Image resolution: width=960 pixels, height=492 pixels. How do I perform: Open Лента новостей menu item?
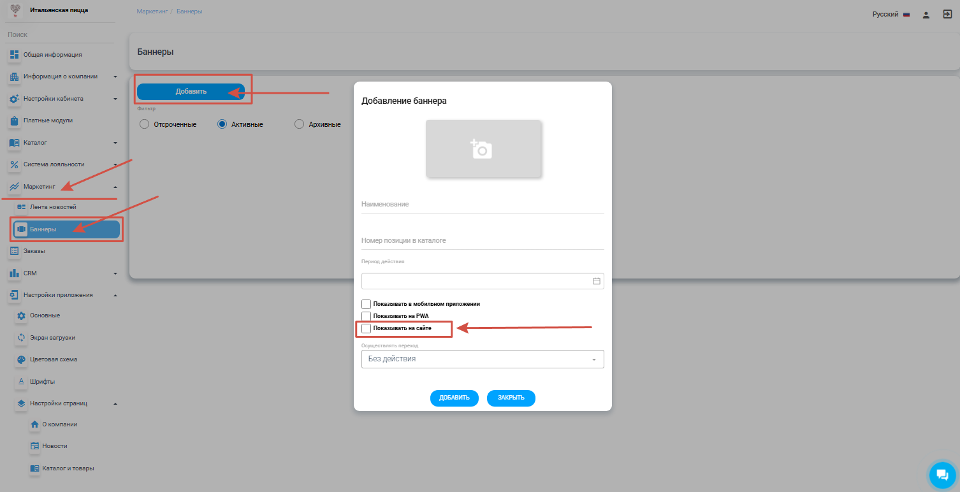click(53, 207)
